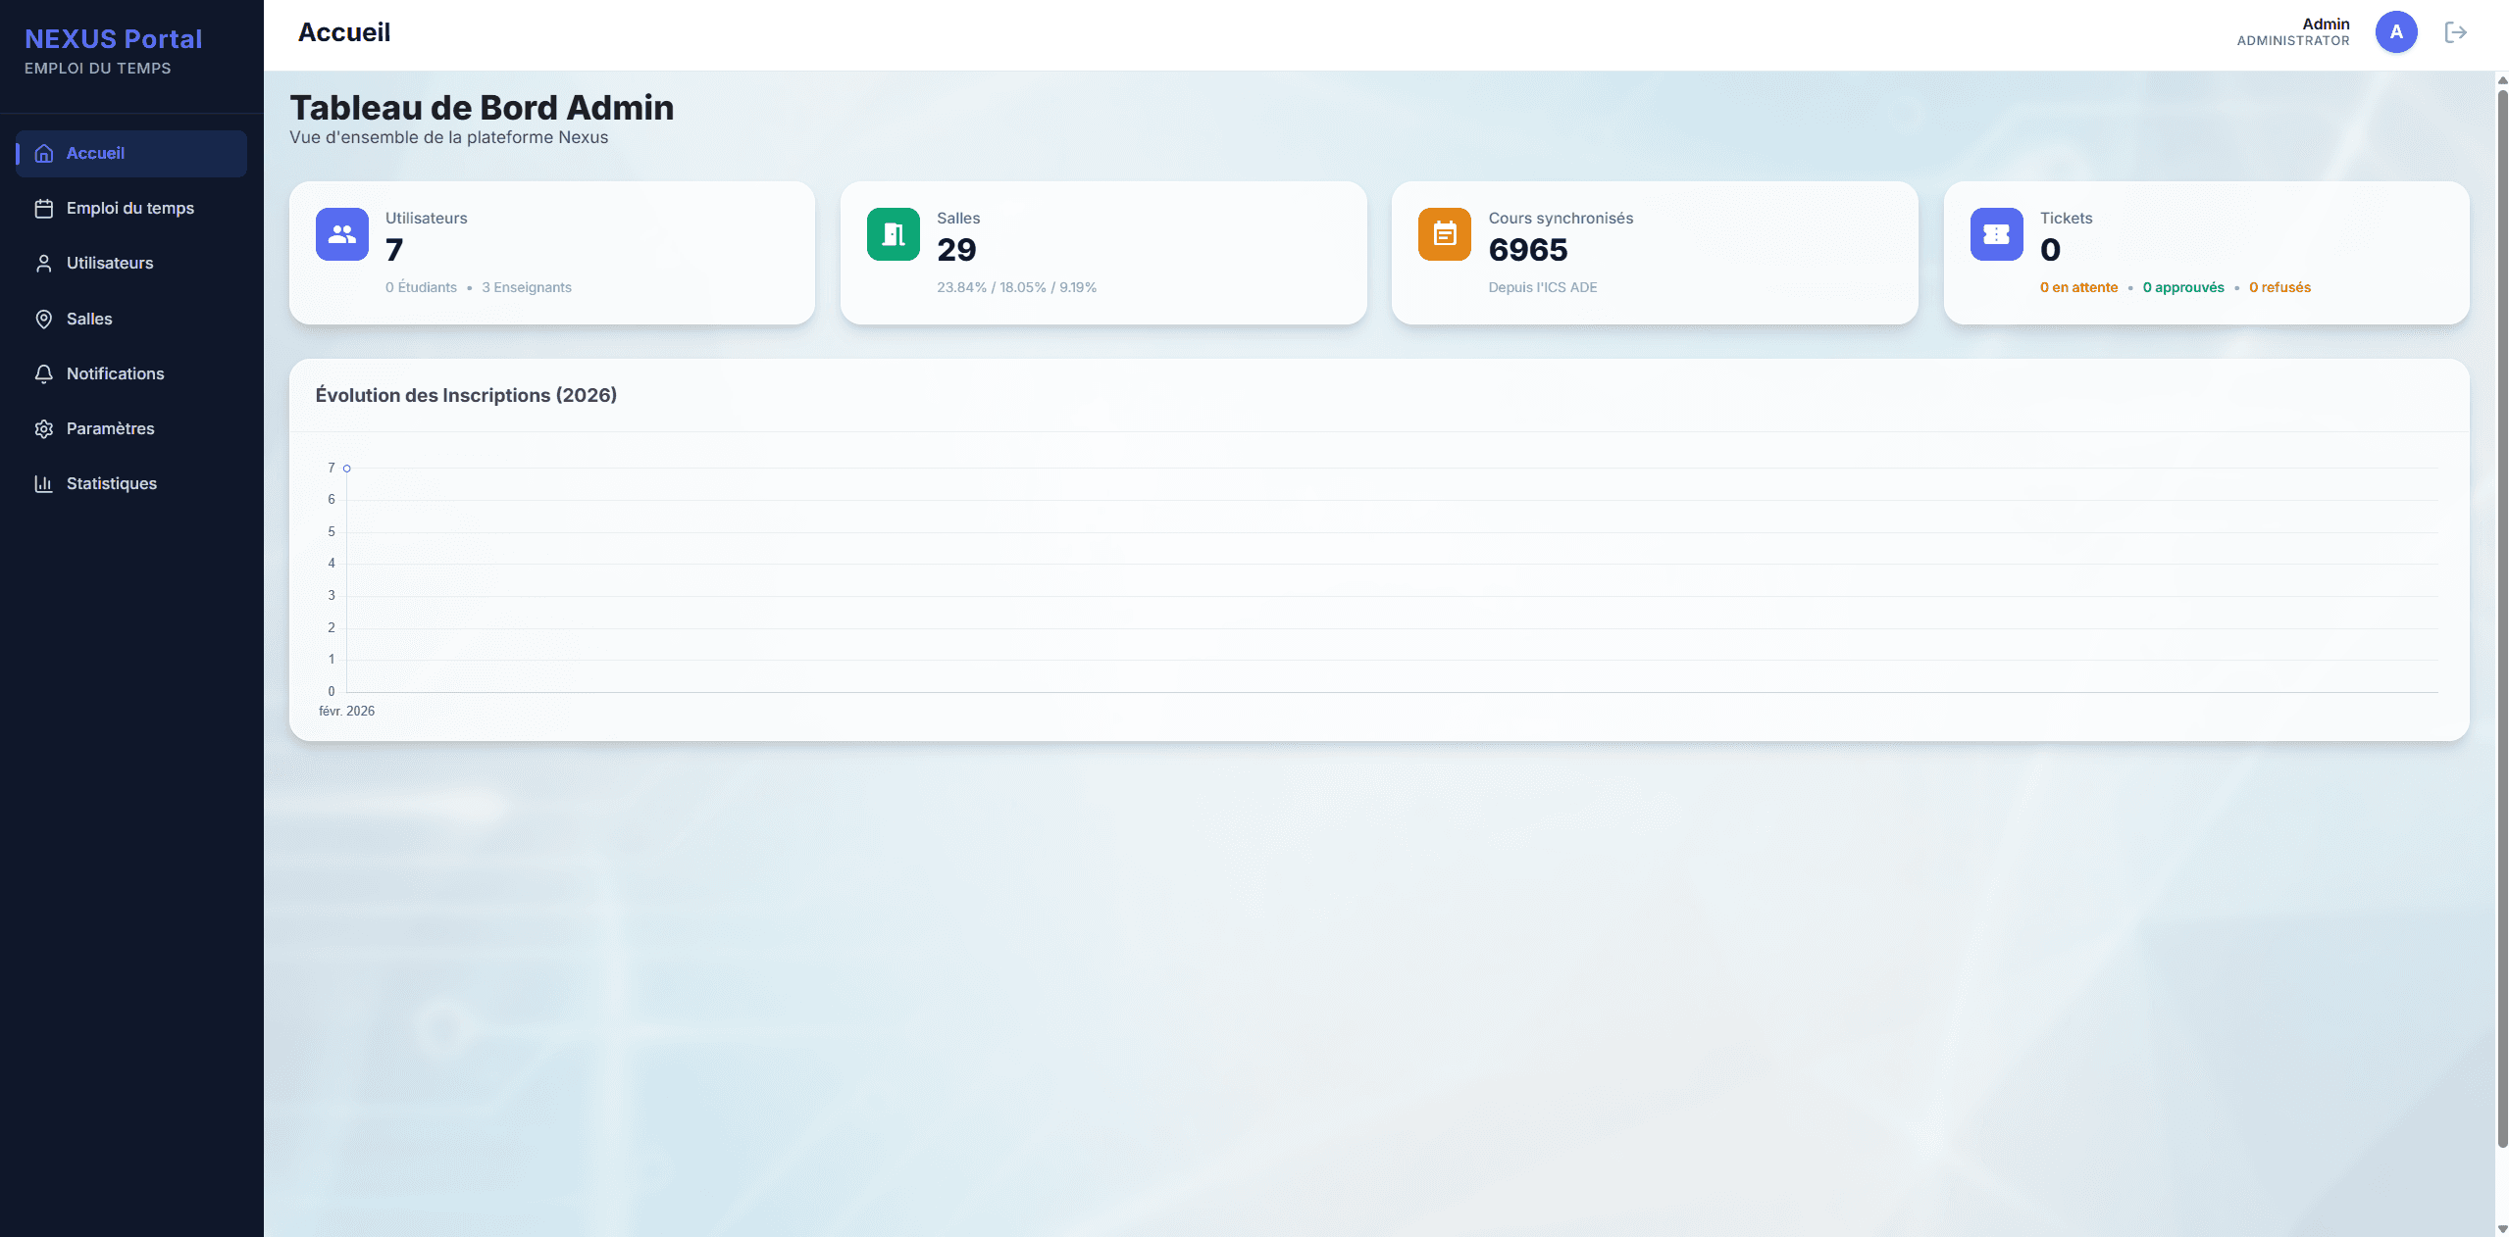Click the data point at value 7
The height and width of the screenshot is (1237, 2509).
(x=347, y=469)
